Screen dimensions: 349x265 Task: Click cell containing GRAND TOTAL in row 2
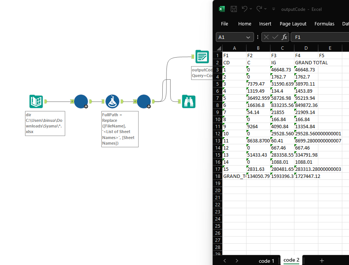[x=306, y=63]
